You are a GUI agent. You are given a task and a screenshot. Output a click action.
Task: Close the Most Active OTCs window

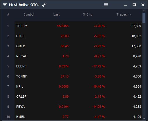coord(143,5)
